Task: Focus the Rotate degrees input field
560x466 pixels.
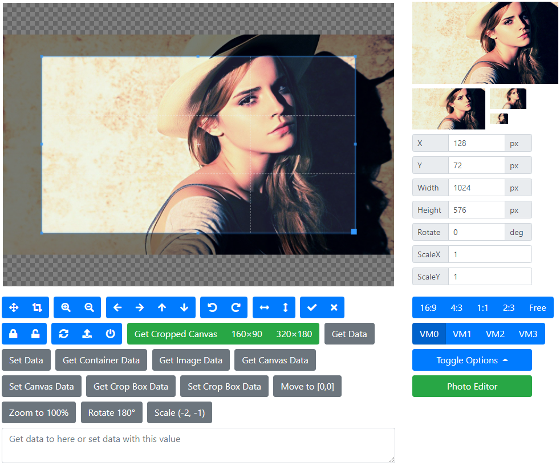Action: (x=476, y=232)
